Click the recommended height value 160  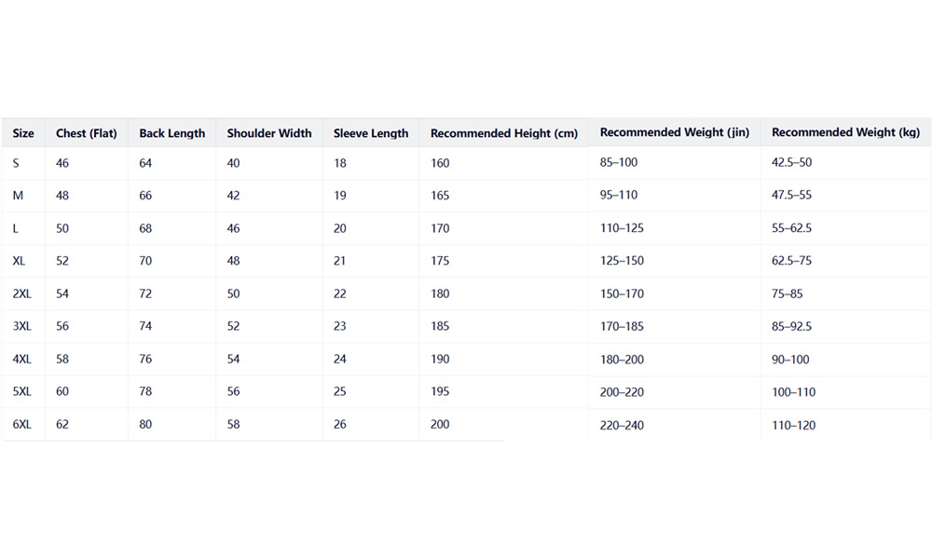tap(440, 163)
